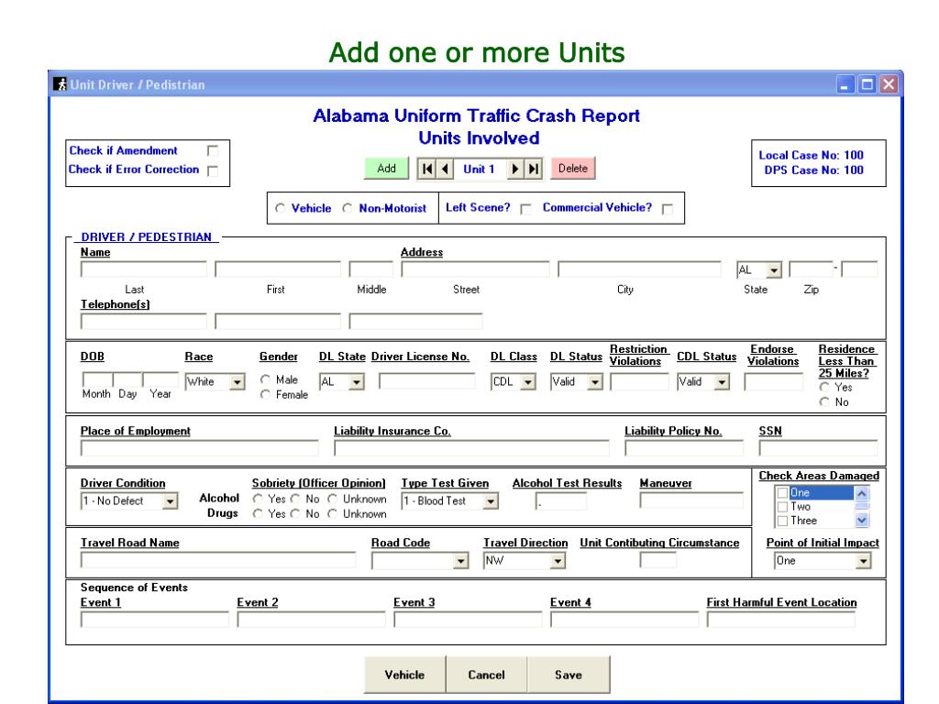Expand the Driver Condition dropdown
Viewport: 939px width, 704px height.
170,501
